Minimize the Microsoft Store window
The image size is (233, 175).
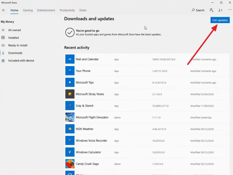pyautogui.click(x=212, y=2)
